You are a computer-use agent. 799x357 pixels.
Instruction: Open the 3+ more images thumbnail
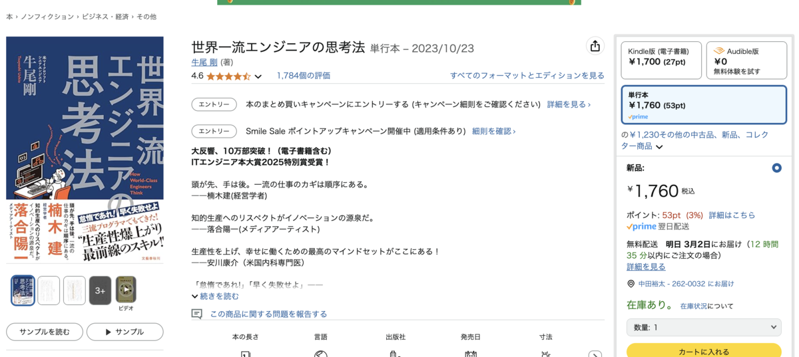pos(101,291)
